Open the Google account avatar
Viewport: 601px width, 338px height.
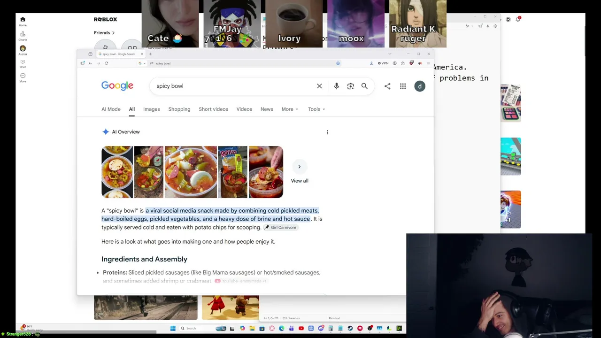420,86
